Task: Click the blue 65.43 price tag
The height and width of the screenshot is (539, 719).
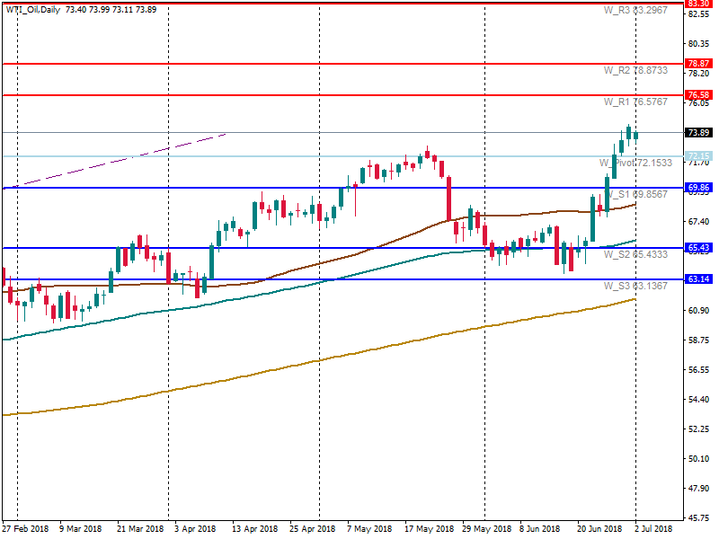Action: 698,248
